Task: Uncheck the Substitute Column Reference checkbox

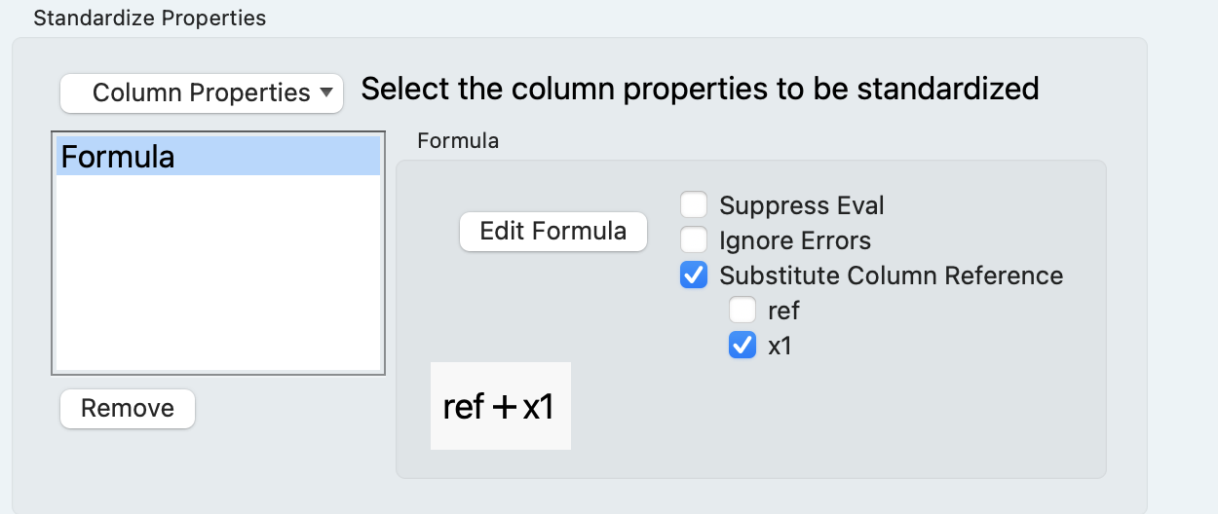Action: tap(694, 275)
